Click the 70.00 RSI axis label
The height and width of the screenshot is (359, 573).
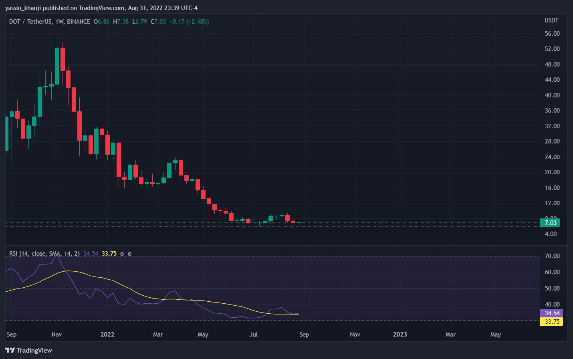[x=552, y=256]
